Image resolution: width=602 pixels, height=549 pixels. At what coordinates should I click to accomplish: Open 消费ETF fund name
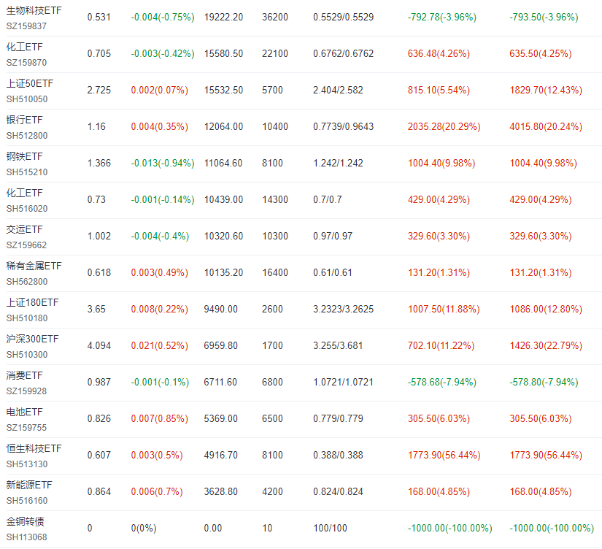click(25, 375)
